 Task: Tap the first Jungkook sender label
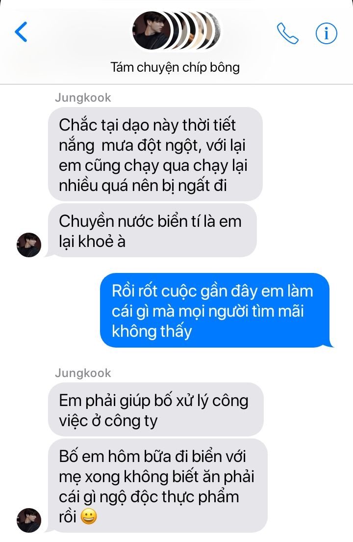83,98
